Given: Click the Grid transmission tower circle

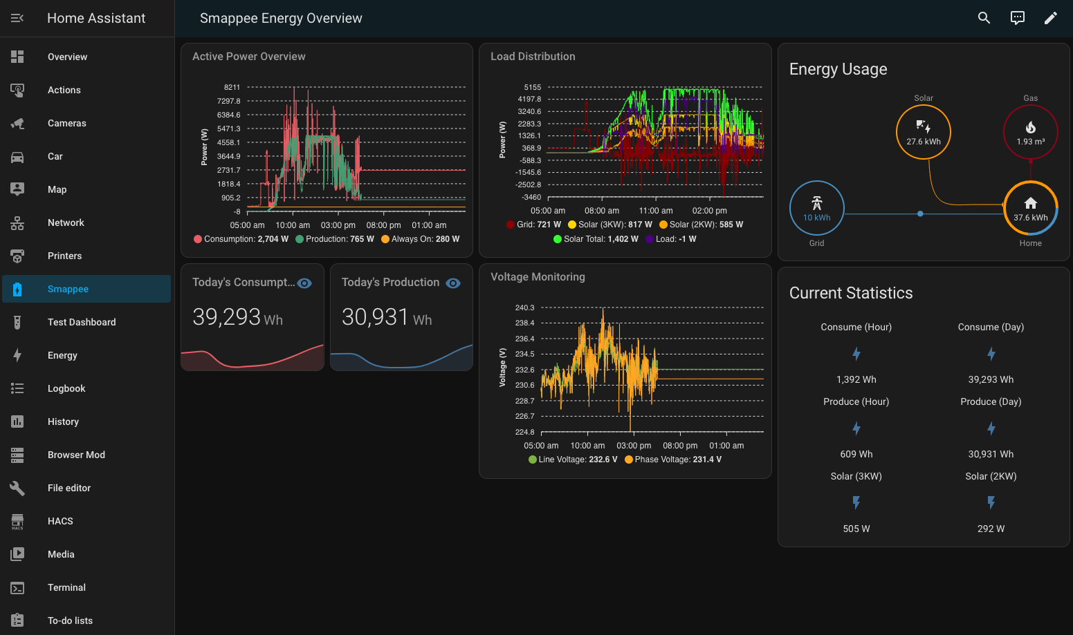Looking at the screenshot, I should pyautogui.click(x=817, y=208).
